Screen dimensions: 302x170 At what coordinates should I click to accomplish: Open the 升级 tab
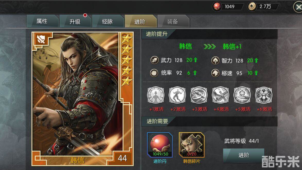75,21
